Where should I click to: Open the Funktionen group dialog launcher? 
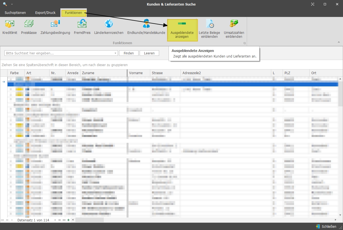(x=245, y=43)
